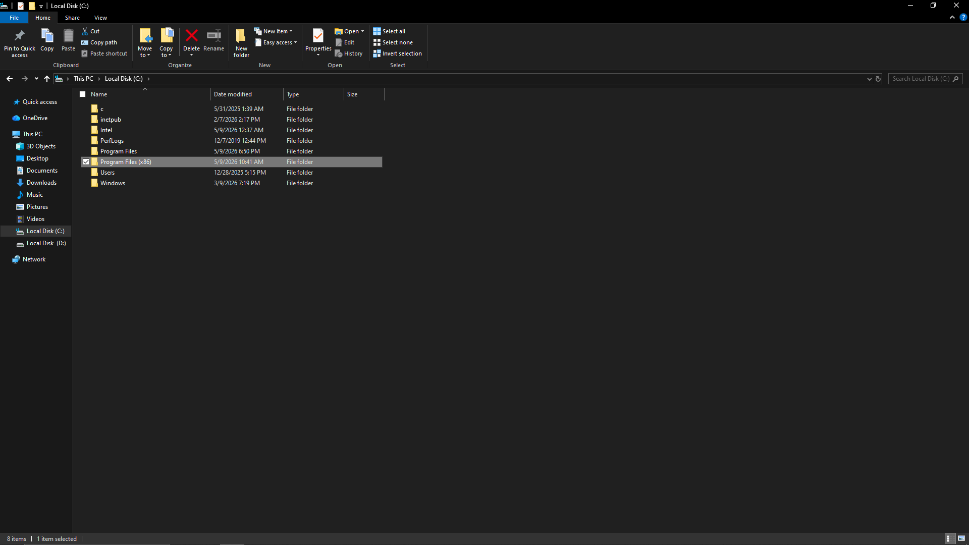Click This PC in the breadcrumb

pyautogui.click(x=83, y=79)
